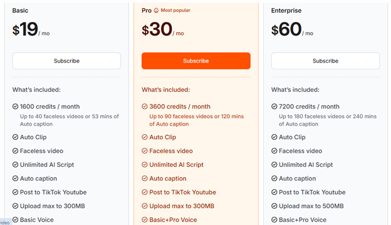Click the Enterprise plan Faceless video checkmark
The height and width of the screenshot is (225, 391).
point(274,151)
